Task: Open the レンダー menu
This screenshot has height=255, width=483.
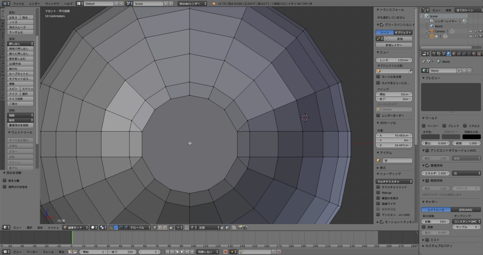Action: (x=34, y=4)
